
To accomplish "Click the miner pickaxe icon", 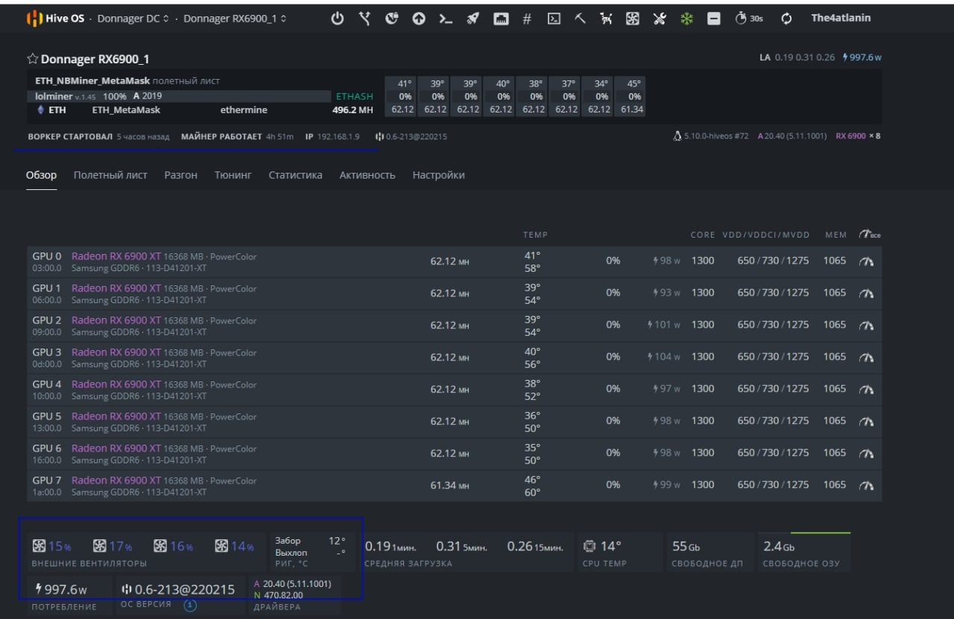I will [x=580, y=19].
